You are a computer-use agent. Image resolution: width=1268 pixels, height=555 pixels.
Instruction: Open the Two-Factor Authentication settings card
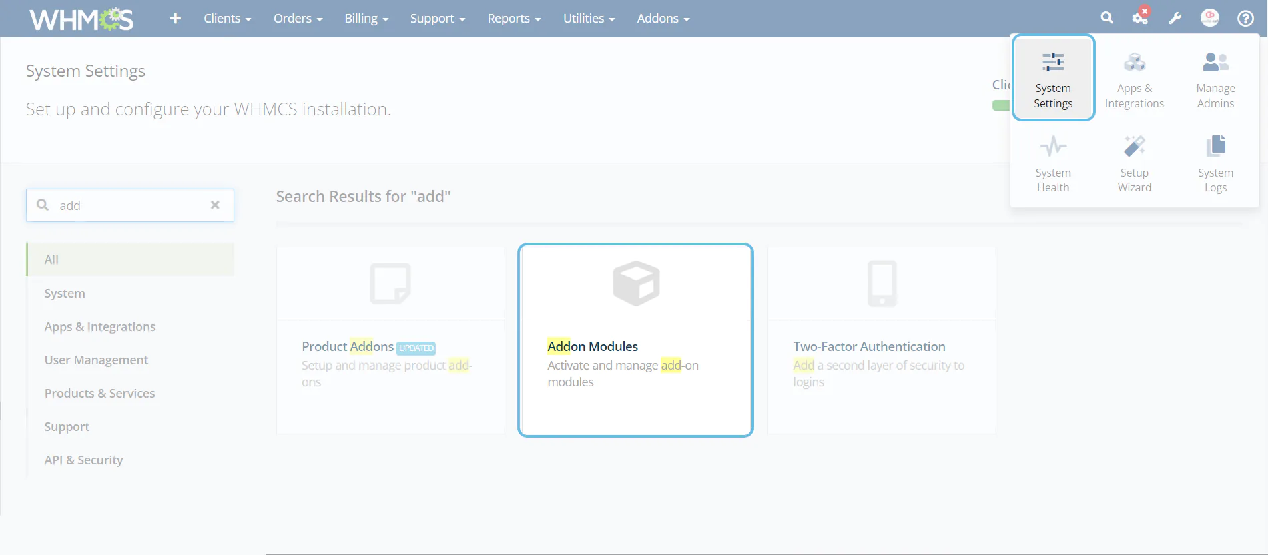[x=881, y=340]
